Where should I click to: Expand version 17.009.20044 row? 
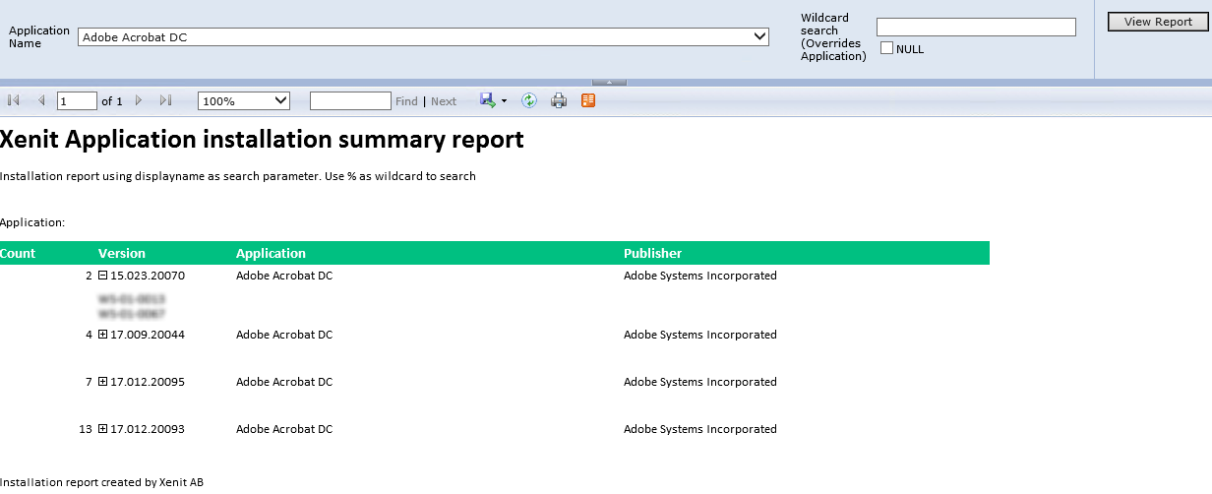tap(103, 335)
